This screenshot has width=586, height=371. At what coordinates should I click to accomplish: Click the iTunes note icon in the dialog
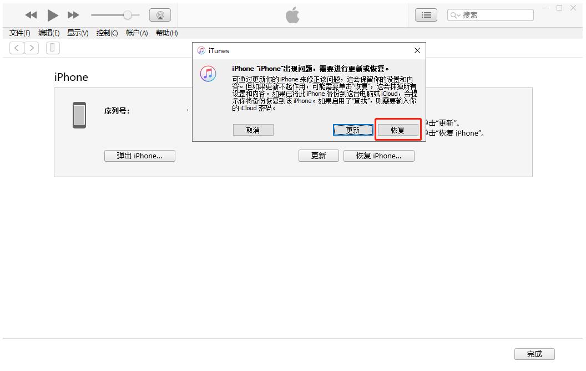click(x=208, y=74)
